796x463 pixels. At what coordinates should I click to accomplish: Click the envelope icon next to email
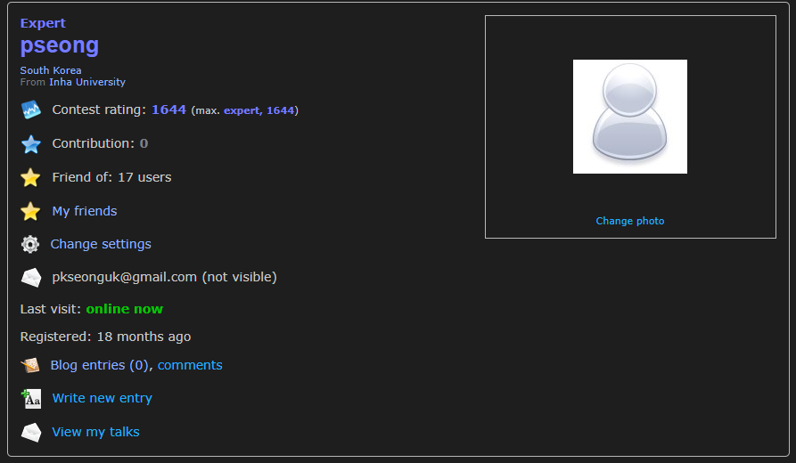[x=31, y=278]
